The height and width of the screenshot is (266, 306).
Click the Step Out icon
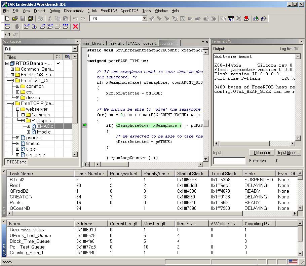click(x=42, y=27)
